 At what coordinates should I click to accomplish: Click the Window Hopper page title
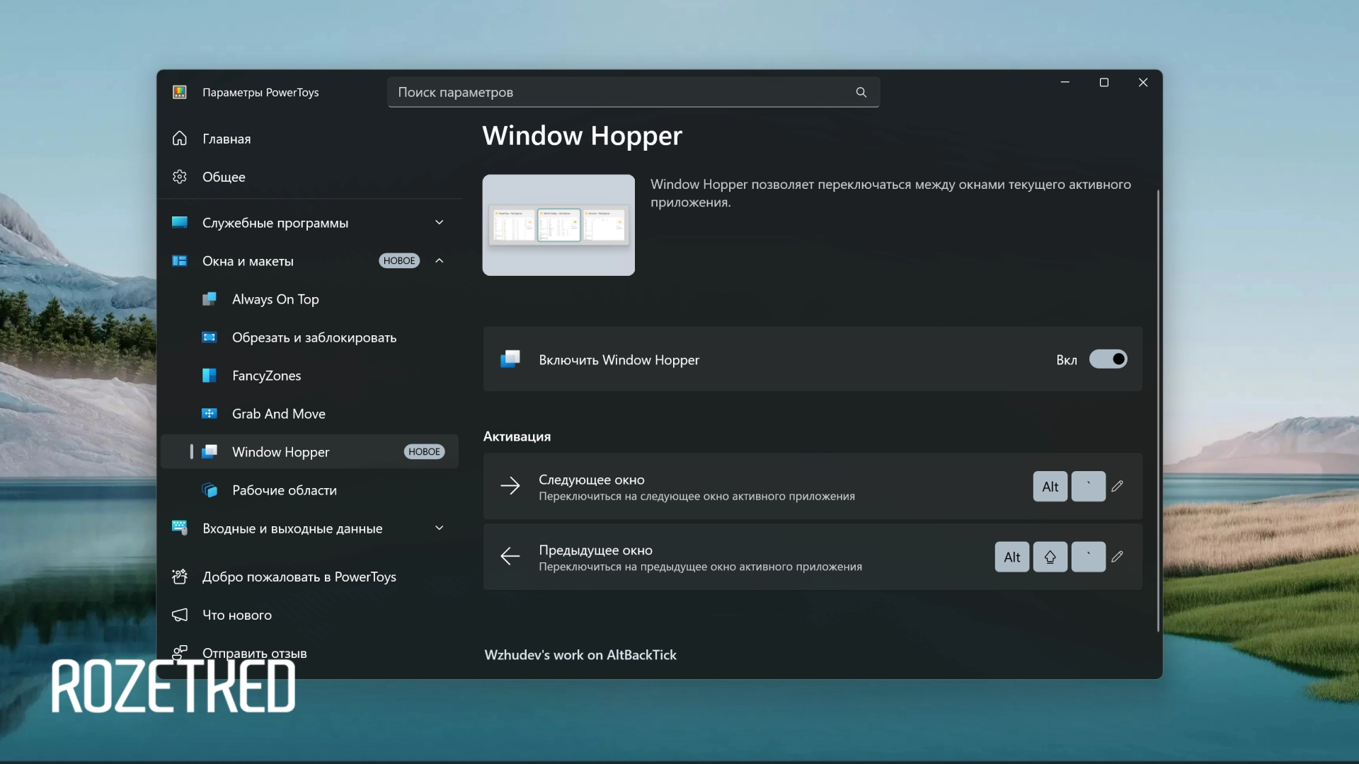582,135
